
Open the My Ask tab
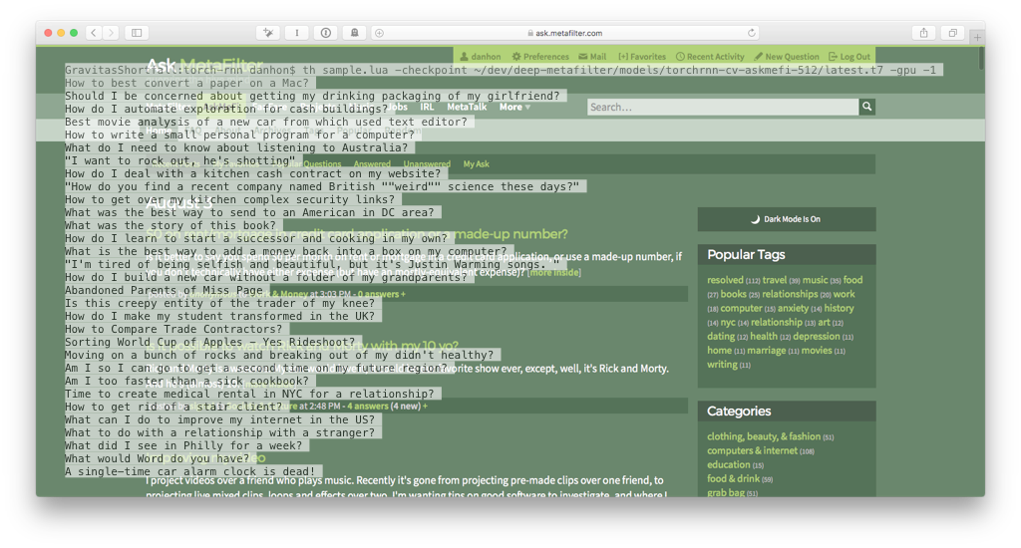476,164
